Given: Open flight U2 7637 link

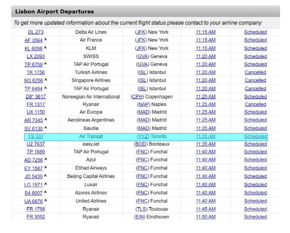Looking at the screenshot, I should (36, 144).
